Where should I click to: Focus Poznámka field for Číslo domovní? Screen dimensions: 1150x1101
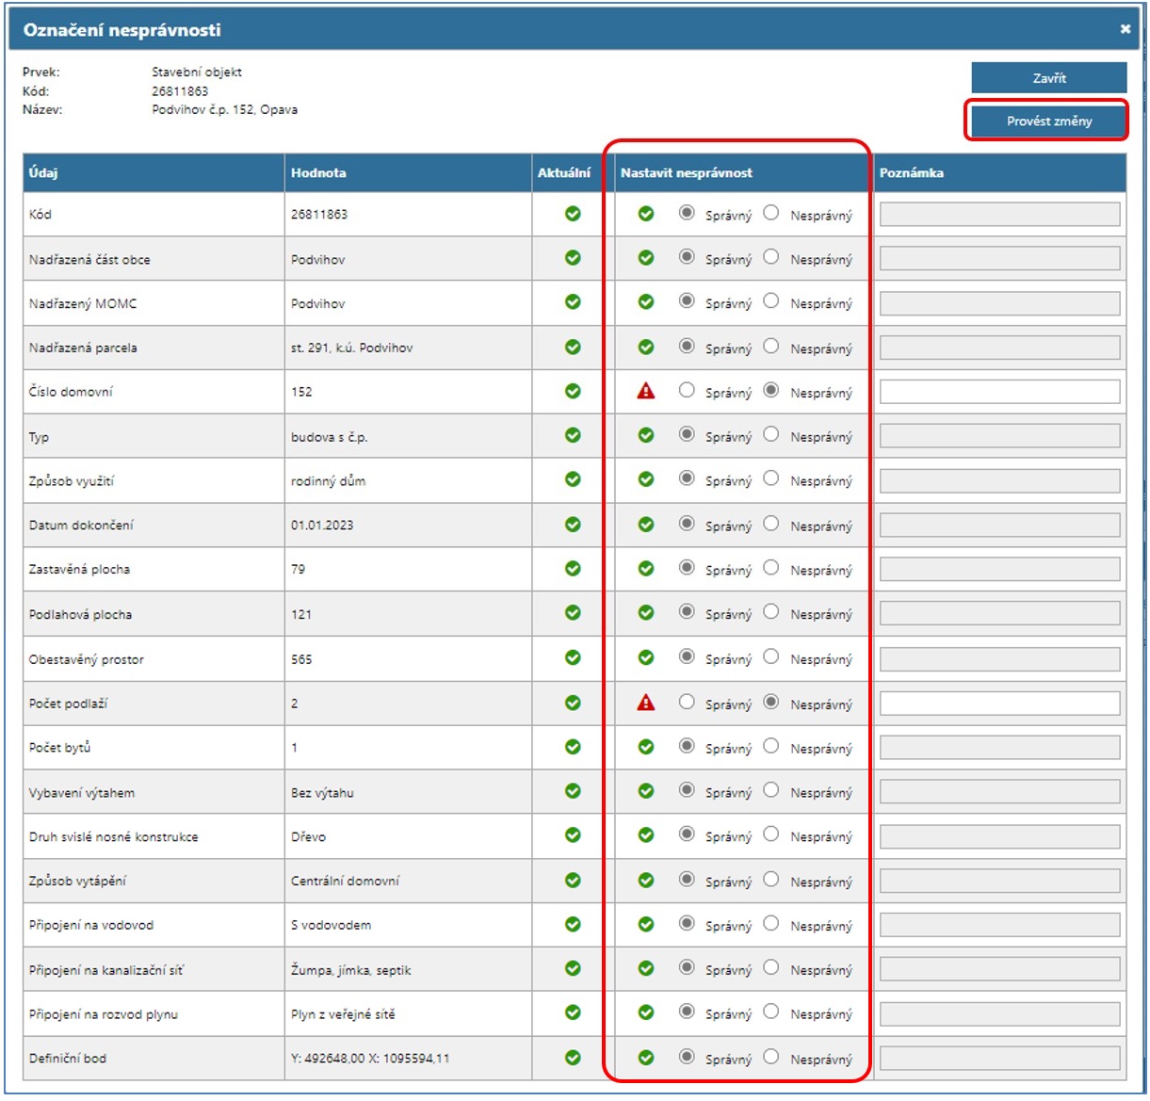coord(999,392)
